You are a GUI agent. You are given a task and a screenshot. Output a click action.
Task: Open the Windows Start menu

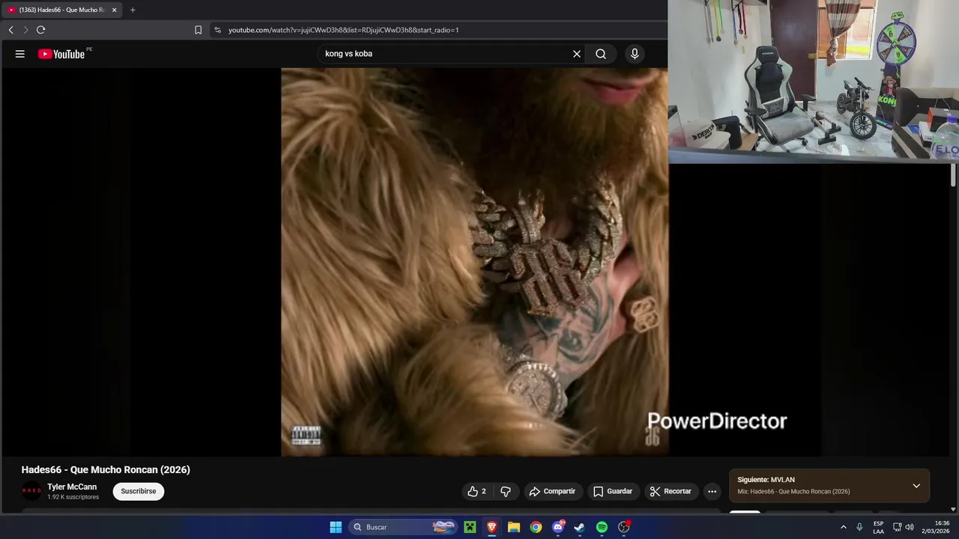(x=336, y=527)
